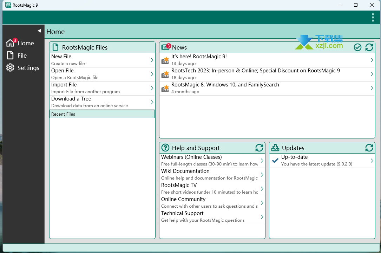
Task: Refresh the News panel
Action: (x=369, y=47)
